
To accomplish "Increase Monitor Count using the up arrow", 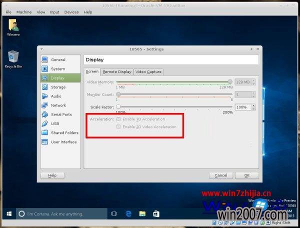I will click(253, 93).
